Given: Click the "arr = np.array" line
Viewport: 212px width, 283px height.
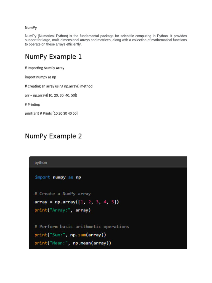Looking at the screenshot, I should pyautogui.click(x=51, y=95).
